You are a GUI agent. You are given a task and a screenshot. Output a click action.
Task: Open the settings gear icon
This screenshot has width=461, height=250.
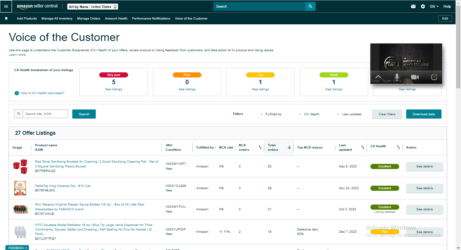pos(423,6)
